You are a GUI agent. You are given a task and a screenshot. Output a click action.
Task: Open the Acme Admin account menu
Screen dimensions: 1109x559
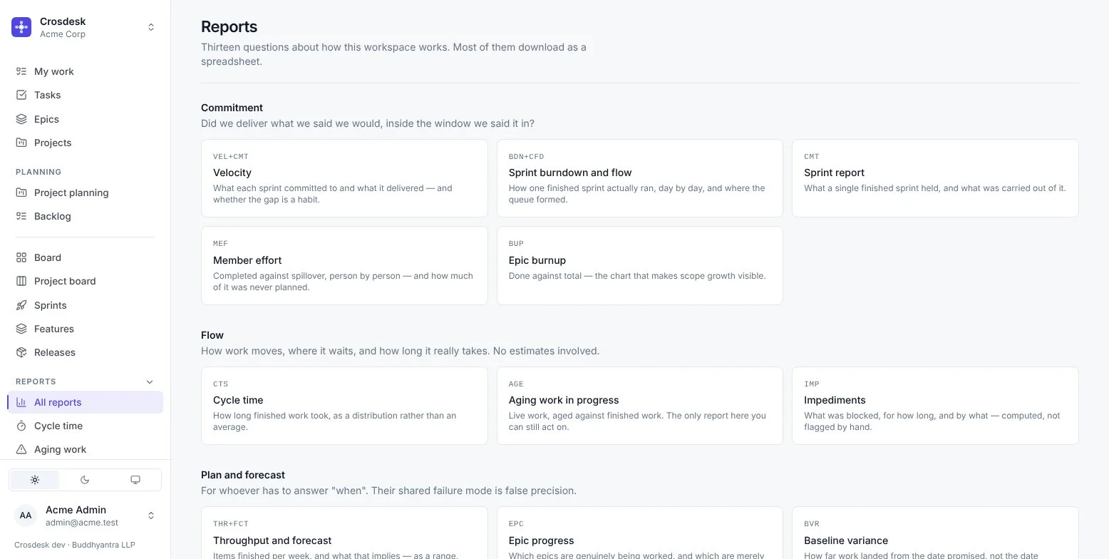[x=85, y=516]
